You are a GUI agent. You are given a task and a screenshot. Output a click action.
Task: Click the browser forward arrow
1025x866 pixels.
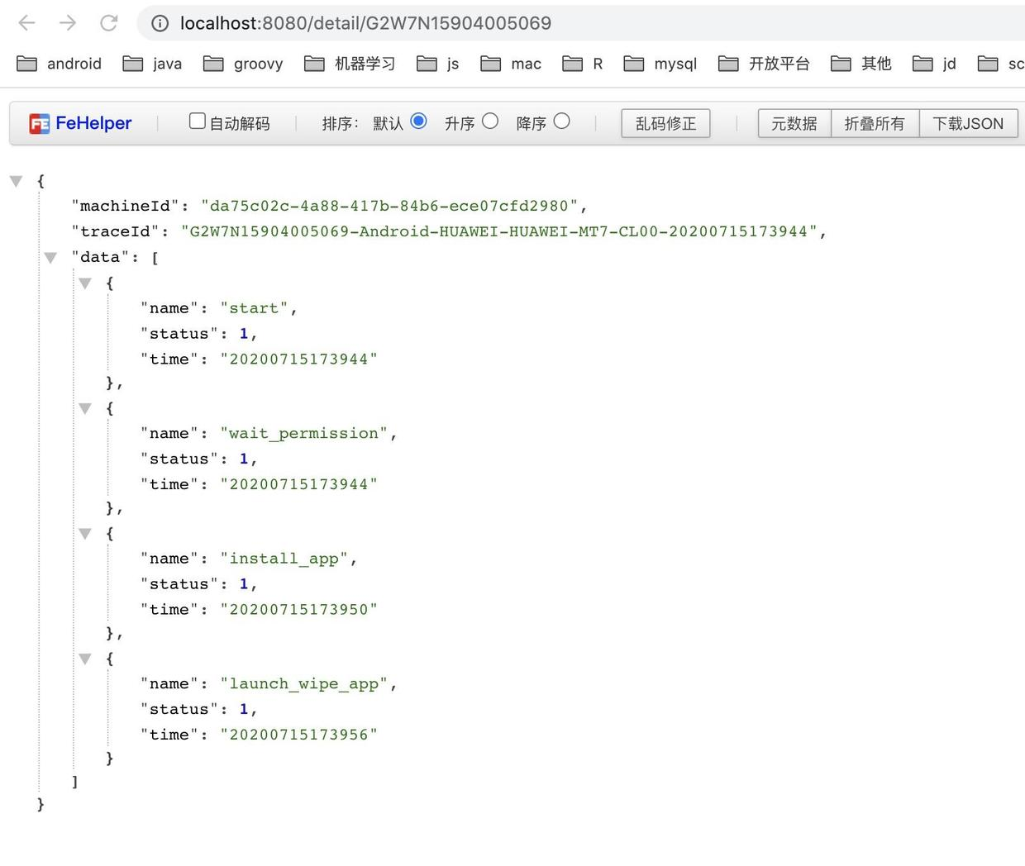68,23
